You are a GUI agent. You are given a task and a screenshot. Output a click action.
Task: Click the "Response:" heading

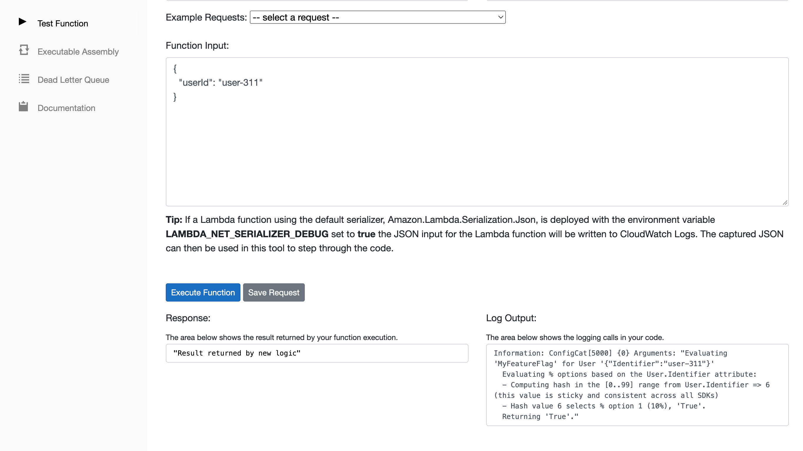188,318
